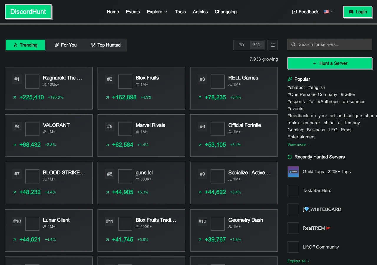377x265 pixels.
Task: Switch to the Top Hunted tab
Action: coord(106,45)
